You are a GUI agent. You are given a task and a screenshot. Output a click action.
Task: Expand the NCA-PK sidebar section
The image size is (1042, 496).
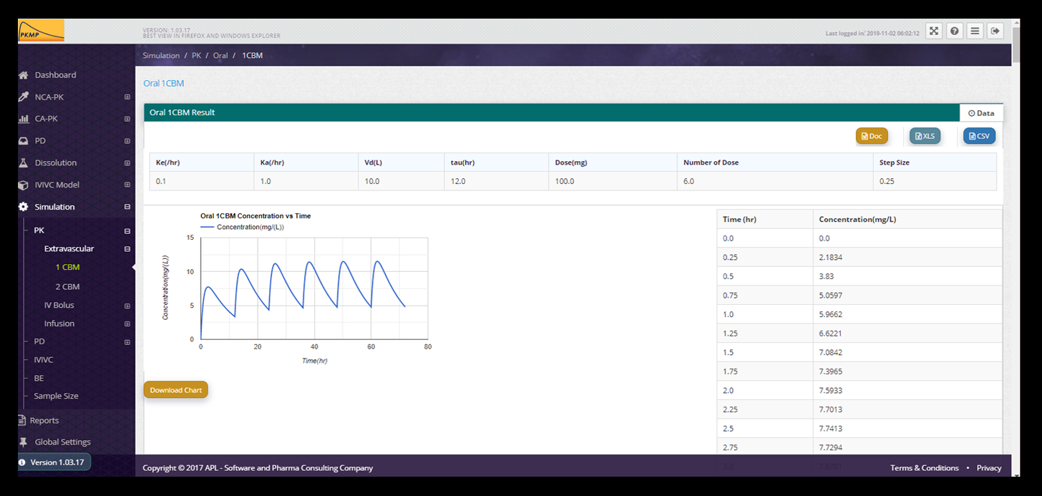[x=127, y=97]
